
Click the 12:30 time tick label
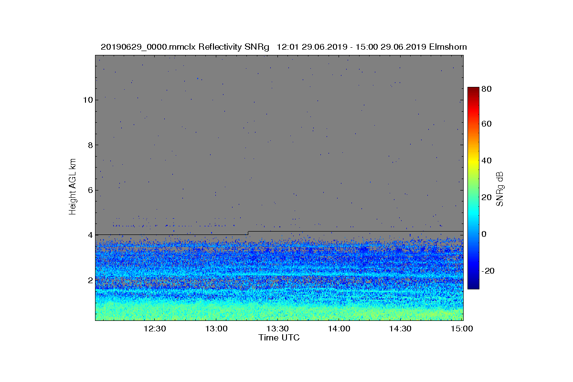[154, 329]
